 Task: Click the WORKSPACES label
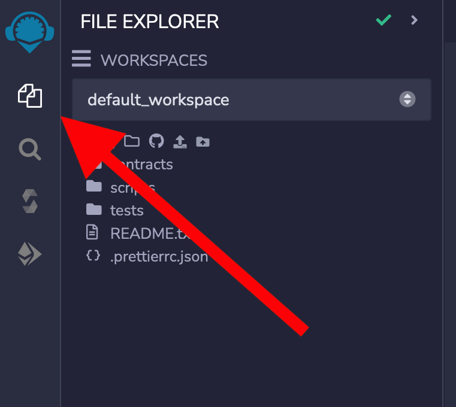pos(154,60)
